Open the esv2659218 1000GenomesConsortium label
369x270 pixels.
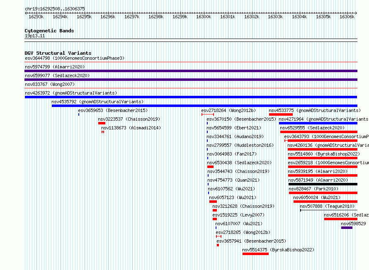[328, 163]
